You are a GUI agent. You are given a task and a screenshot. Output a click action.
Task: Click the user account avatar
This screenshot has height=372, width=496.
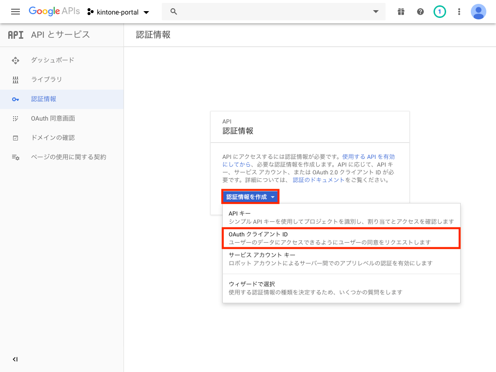(x=479, y=12)
